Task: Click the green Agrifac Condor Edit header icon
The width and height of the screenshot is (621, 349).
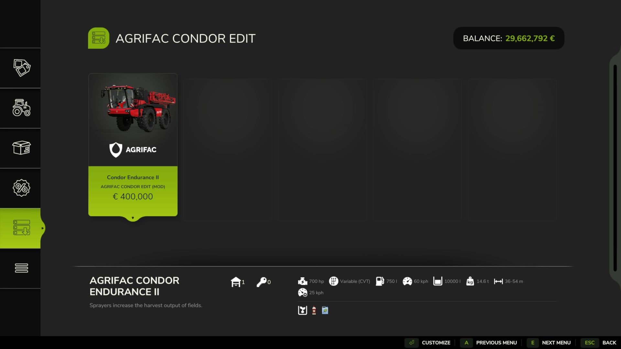Action: pos(99,38)
